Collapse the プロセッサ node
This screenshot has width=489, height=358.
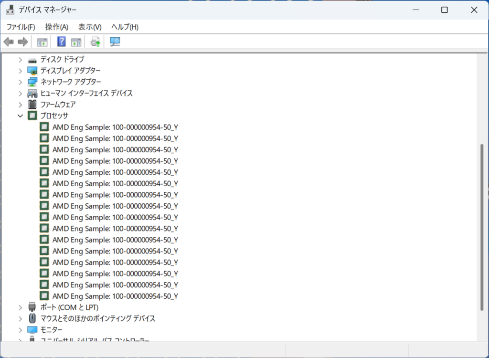tap(20, 116)
